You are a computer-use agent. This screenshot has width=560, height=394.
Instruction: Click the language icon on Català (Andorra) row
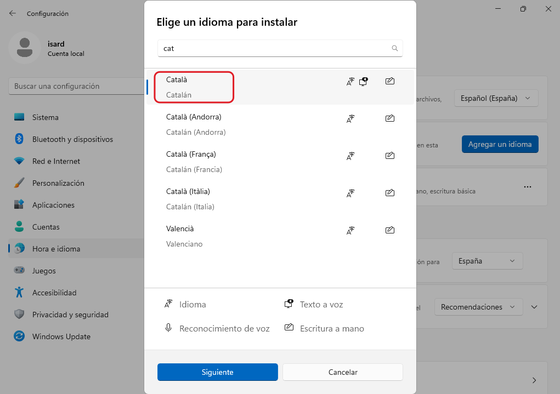click(x=350, y=118)
